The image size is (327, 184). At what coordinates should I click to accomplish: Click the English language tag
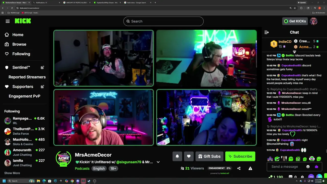[x=99, y=168]
